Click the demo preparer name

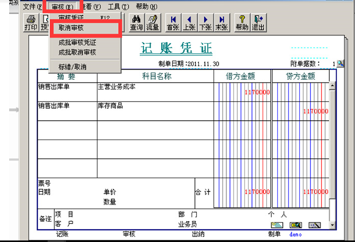[296, 234]
